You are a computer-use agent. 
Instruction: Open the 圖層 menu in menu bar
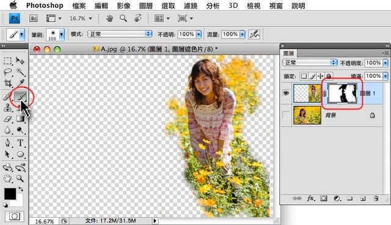point(146,6)
